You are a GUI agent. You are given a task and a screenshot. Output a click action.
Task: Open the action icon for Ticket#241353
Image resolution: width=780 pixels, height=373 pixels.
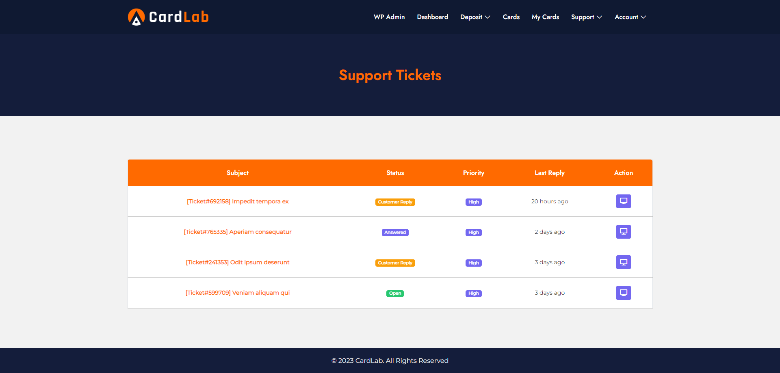624,262
